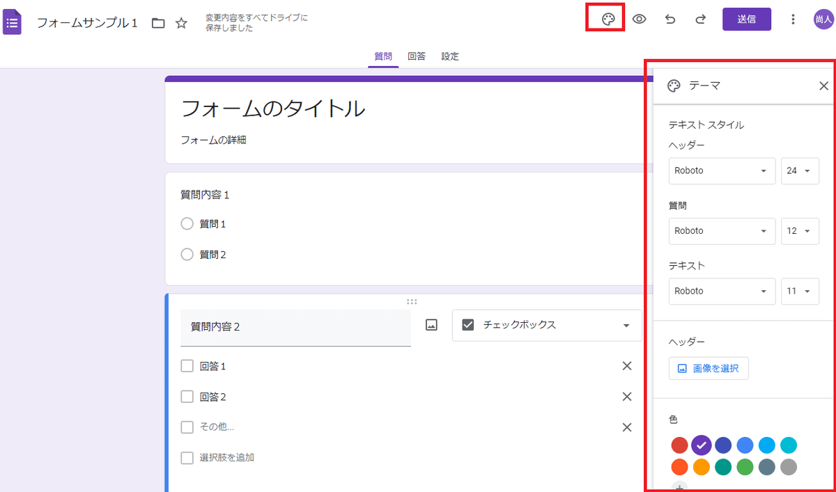Image resolution: width=836 pixels, height=492 pixels.
Task: Tick the その他 checkbox
Action: click(187, 427)
